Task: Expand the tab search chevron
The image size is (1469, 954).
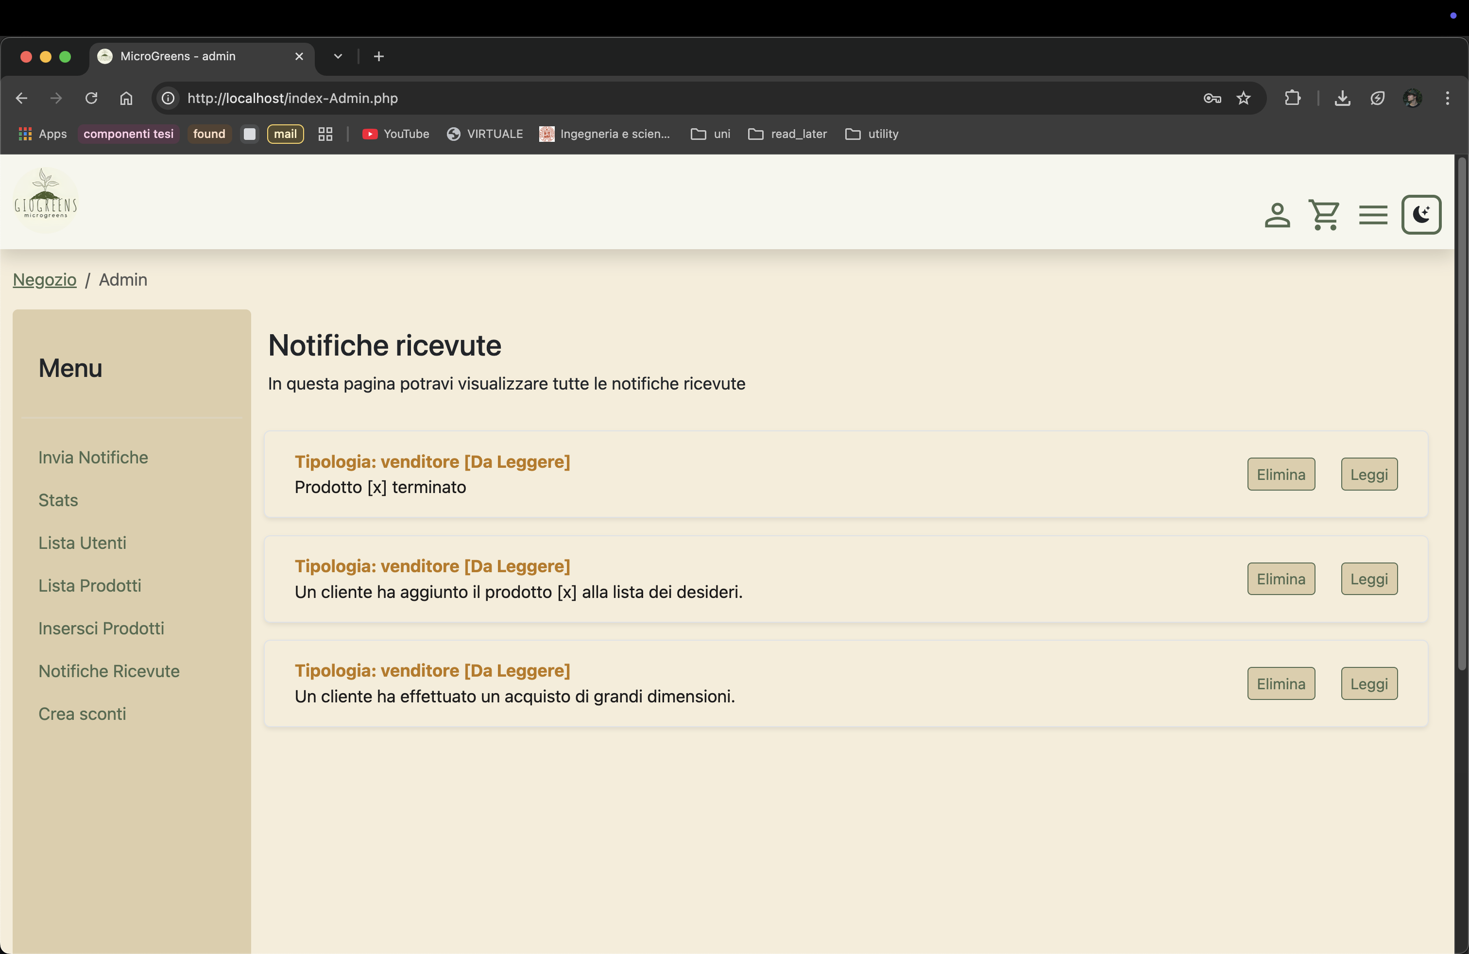Action: (338, 56)
